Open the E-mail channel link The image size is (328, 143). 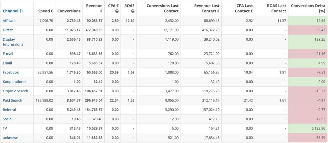(x=8, y=54)
